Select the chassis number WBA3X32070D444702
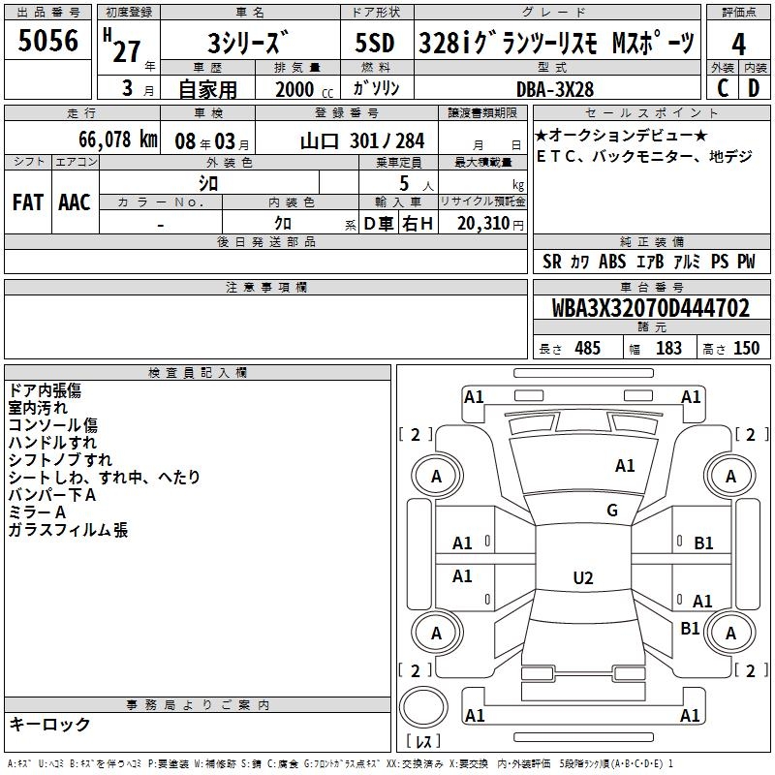The height and width of the screenshot is (775, 775). pyautogui.click(x=650, y=308)
